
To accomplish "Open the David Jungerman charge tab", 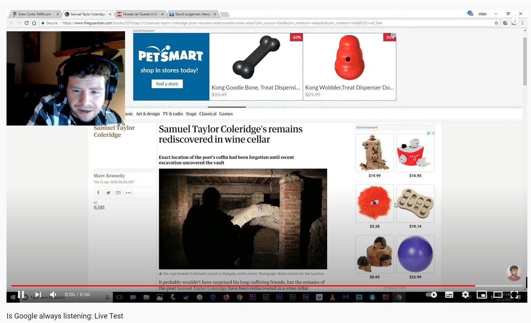I will 192,14.
